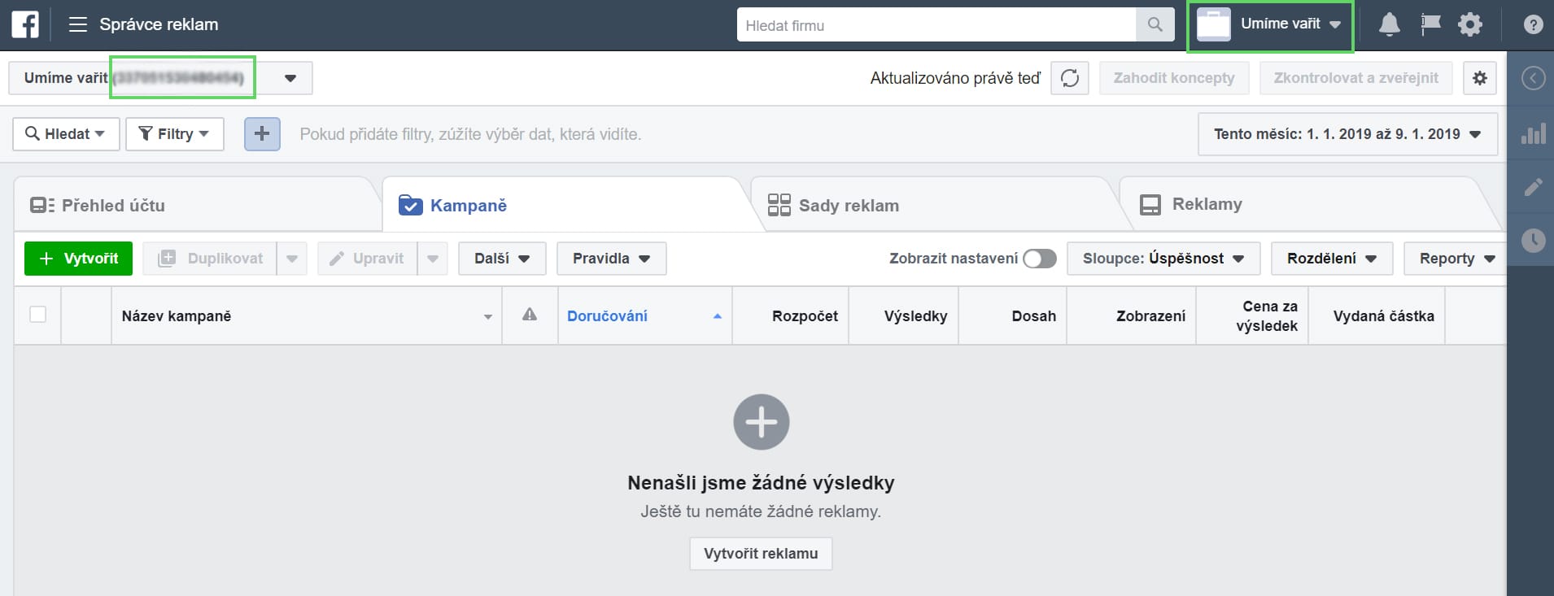Switch to the Sady reklam tab
The width and height of the screenshot is (1554, 596).
(x=849, y=206)
